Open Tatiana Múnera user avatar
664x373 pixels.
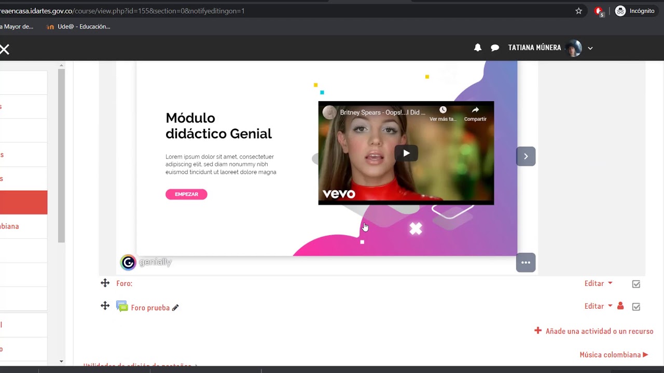pyautogui.click(x=574, y=48)
